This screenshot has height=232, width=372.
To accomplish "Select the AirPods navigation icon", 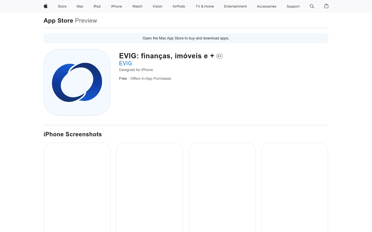I will (x=178, y=6).
